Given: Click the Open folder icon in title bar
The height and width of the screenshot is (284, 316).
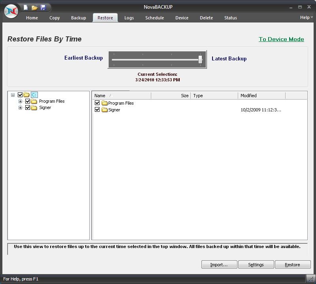Looking at the screenshot, I should (x=34, y=8).
